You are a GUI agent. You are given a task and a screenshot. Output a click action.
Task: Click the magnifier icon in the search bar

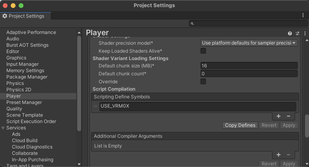click(x=192, y=23)
